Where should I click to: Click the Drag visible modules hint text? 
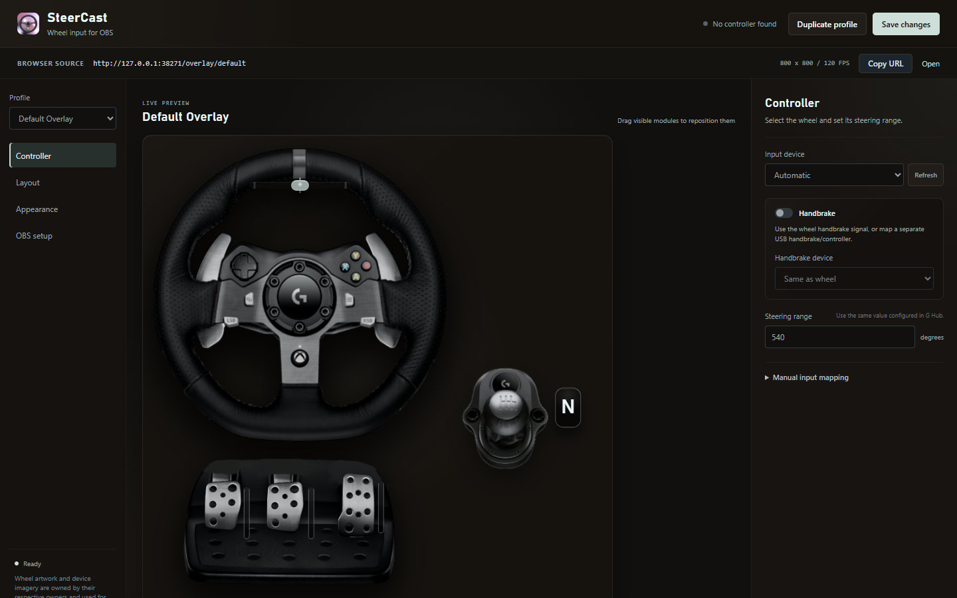(676, 121)
